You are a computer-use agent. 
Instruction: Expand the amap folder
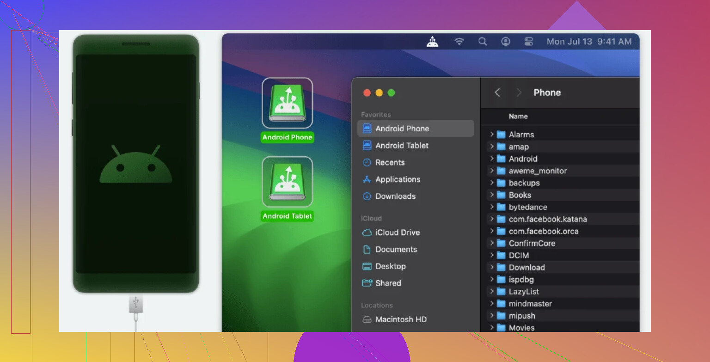pos(492,147)
